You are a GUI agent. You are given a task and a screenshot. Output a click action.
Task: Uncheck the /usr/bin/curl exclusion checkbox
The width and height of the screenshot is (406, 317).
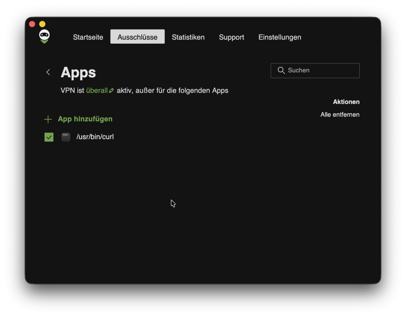49,137
